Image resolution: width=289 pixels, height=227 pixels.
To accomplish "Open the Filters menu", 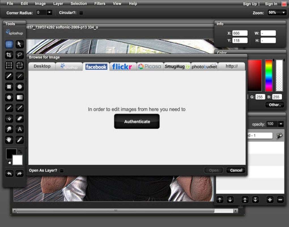I will tap(99, 4).
